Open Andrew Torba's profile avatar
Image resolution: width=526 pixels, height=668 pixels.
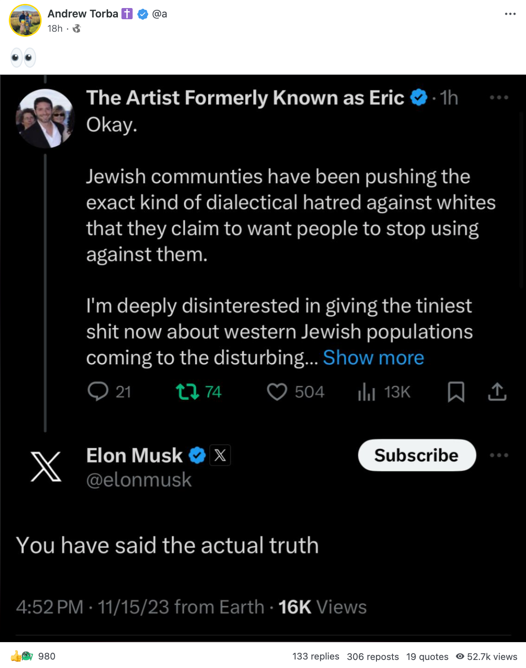point(25,20)
